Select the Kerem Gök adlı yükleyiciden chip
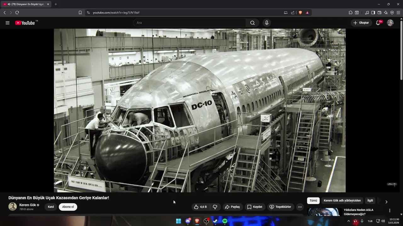 (342, 201)
